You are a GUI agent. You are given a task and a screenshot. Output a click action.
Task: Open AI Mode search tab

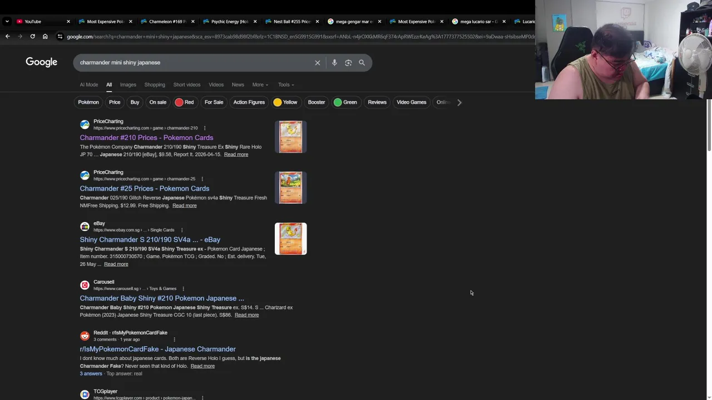(88, 84)
